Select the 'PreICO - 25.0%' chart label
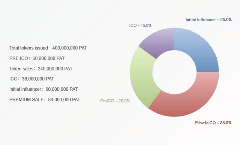The image size is (240, 145). point(115,101)
